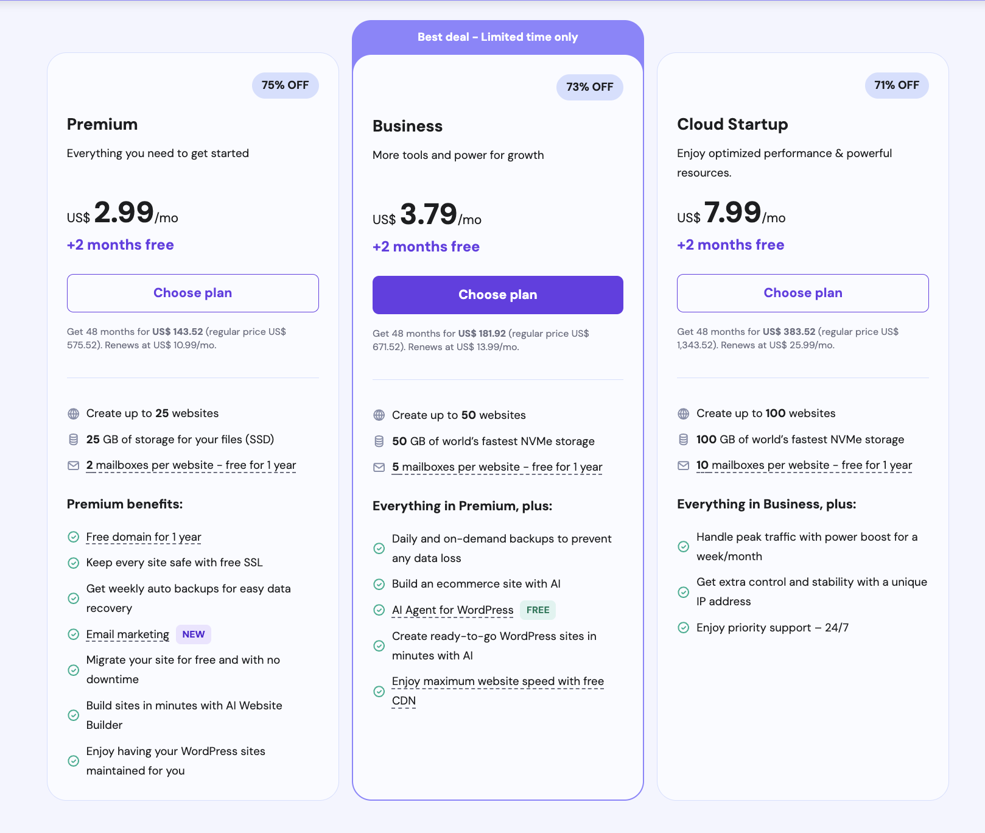Click 2 mailboxes per website link
This screenshot has width=985, height=833.
pos(191,465)
